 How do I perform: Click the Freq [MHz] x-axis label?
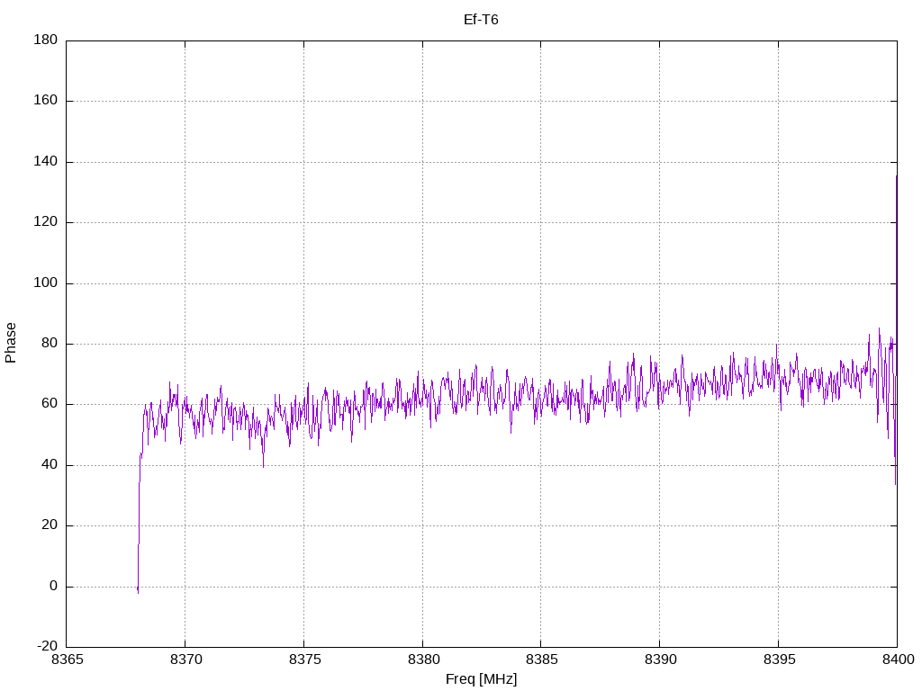point(481,679)
